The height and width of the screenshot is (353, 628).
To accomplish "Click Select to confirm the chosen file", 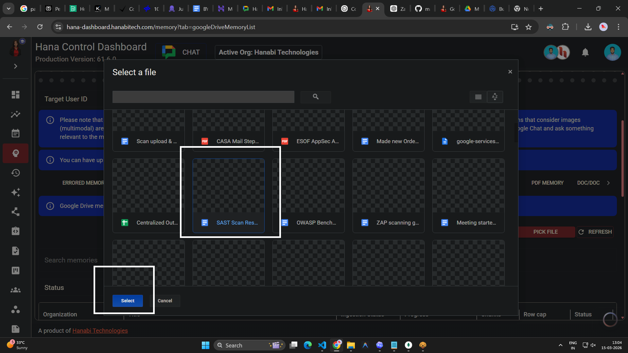I will pos(128,300).
